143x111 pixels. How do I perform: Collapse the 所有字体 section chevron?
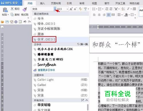click(x=87, y=100)
